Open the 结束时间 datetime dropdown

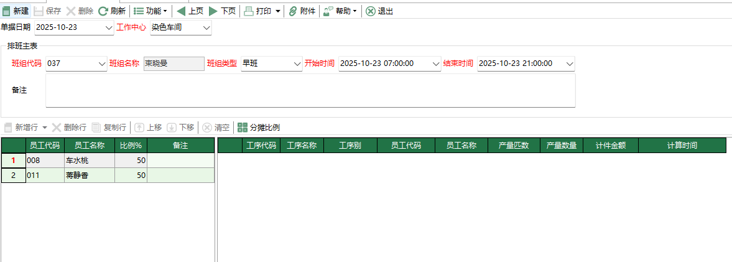(570, 64)
